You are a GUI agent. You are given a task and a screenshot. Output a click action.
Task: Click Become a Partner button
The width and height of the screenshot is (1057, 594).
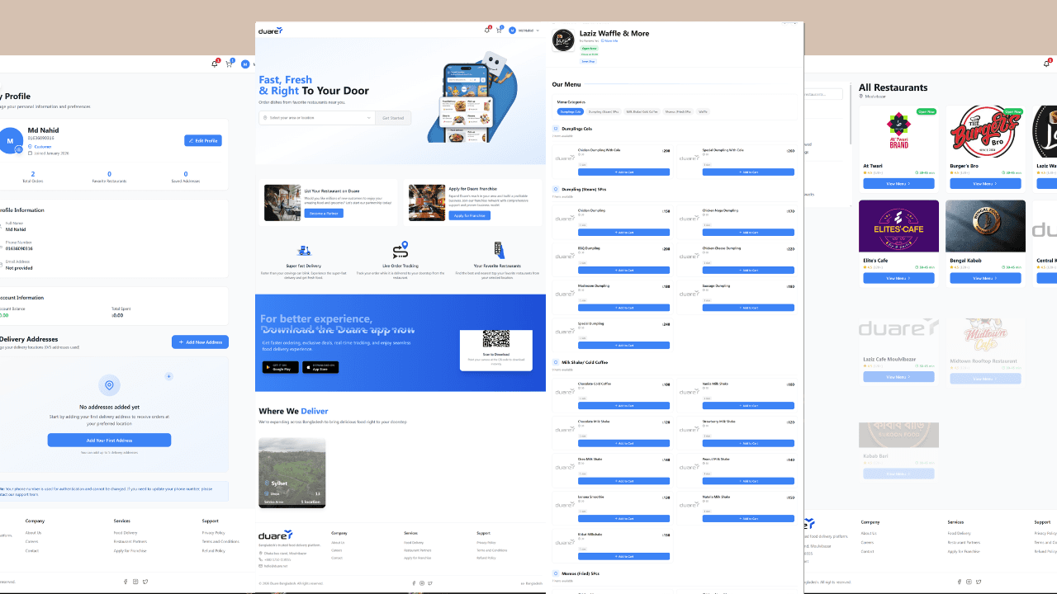tap(324, 214)
